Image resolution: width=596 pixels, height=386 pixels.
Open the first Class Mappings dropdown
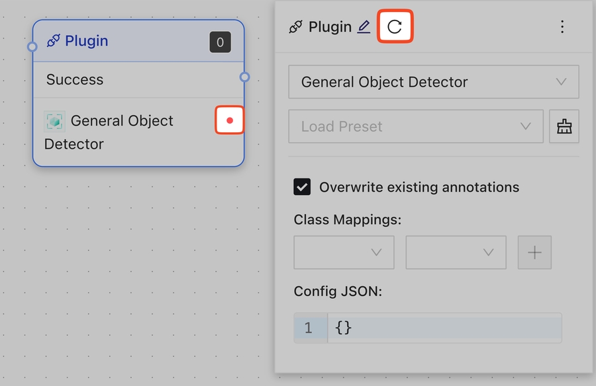coord(344,252)
